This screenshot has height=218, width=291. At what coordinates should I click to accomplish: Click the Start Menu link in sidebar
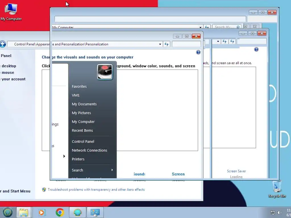pos(15,191)
